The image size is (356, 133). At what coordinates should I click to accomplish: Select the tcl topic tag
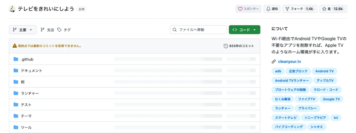336,118
